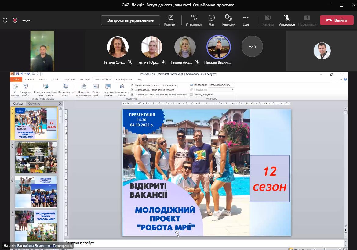This screenshot has height=250, width=357.
Task: Open the meeting Чат
Action: click(211, 20)
